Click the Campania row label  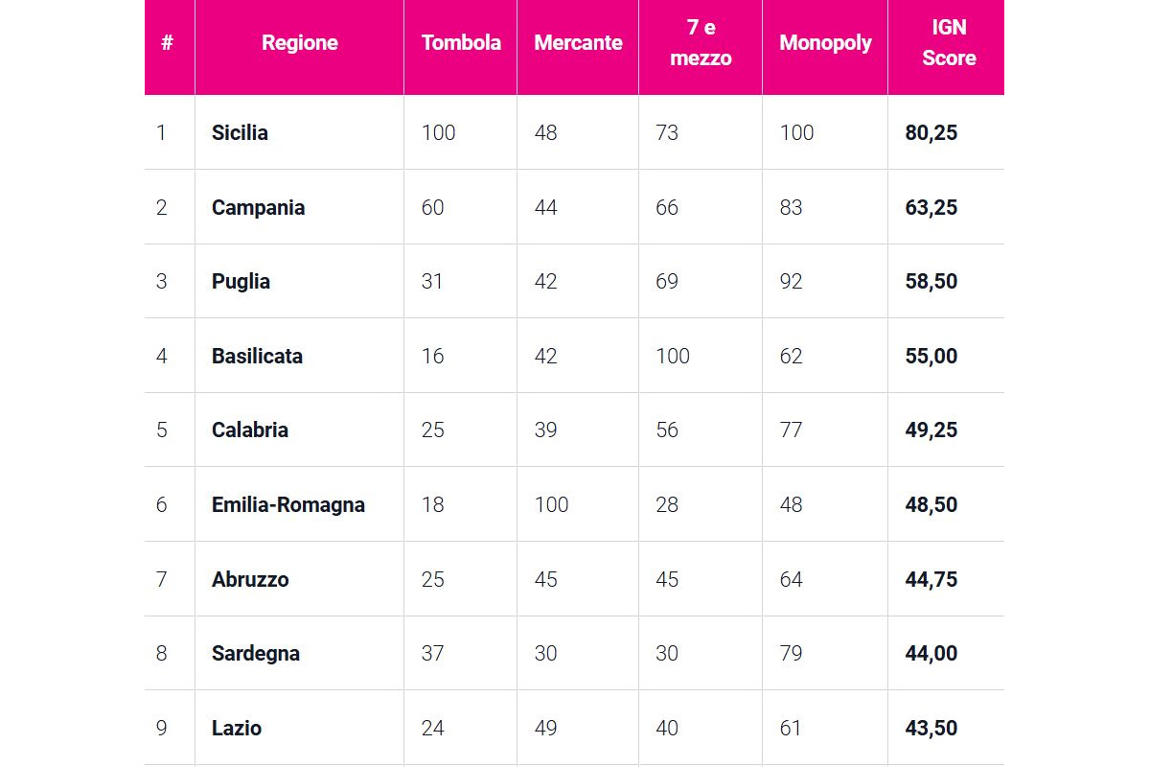pos(258,207)
